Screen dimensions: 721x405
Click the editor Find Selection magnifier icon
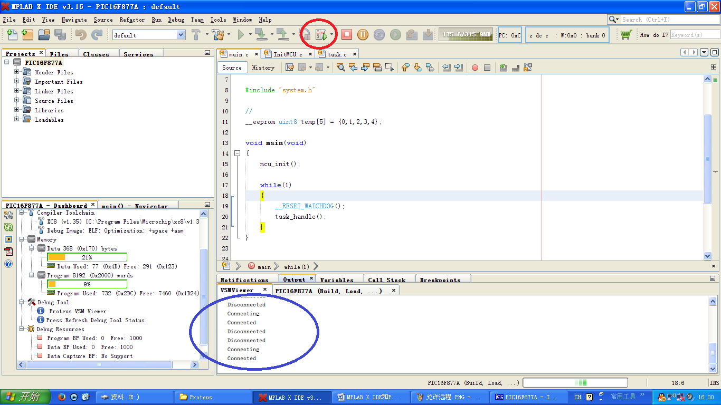pyautogui.click(x=341, y=67)
